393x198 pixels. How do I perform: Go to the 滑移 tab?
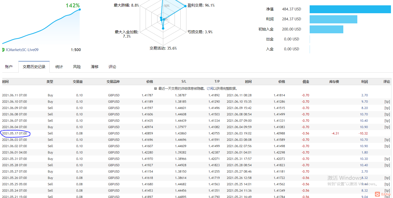click(95, 67)
